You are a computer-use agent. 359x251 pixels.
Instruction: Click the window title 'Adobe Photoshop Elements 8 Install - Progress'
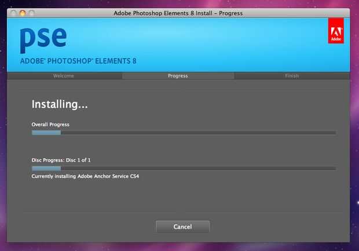click(x=178, y=13)
